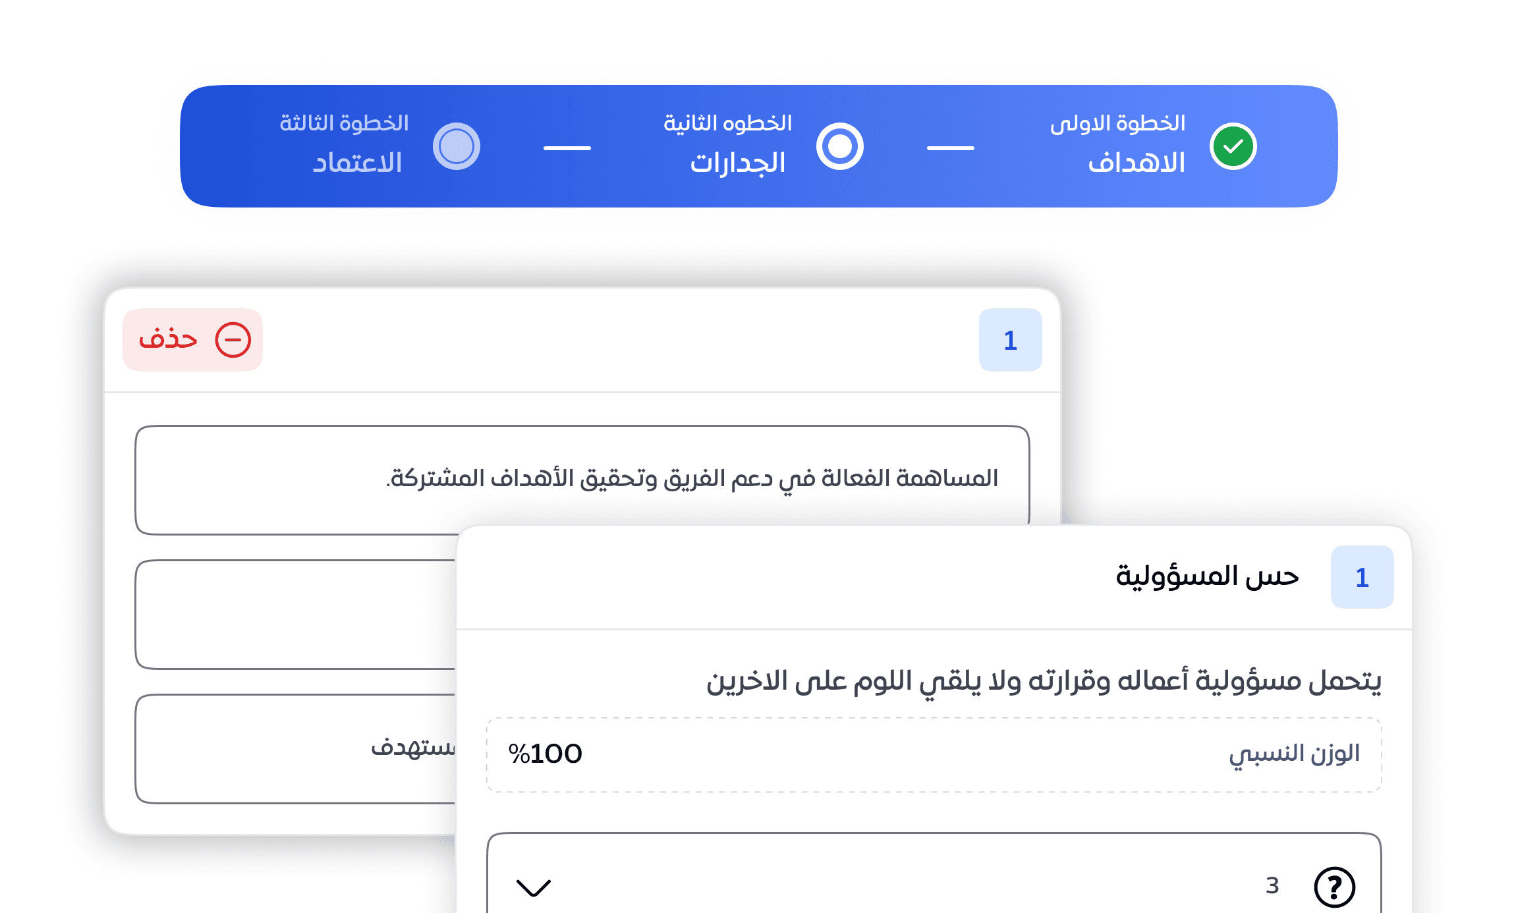The height and width of the screenshot is (913, 1516).
Task: Open the dropdown showing value 3
Action: pos(934,874)
